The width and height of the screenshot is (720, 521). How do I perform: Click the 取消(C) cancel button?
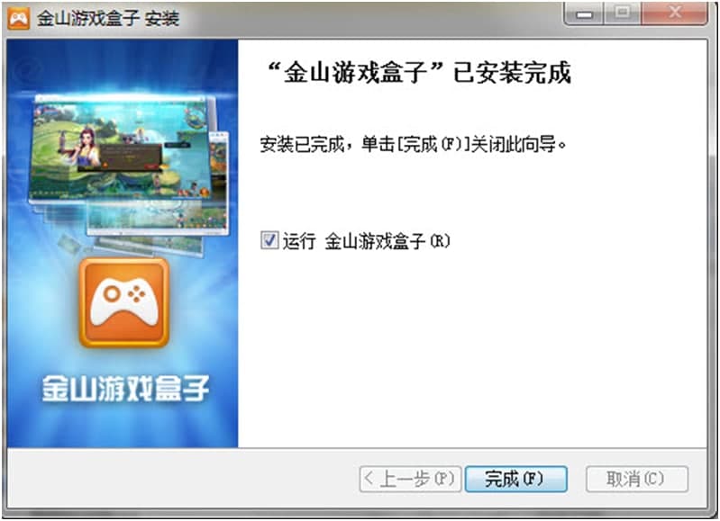pos(636,480)
